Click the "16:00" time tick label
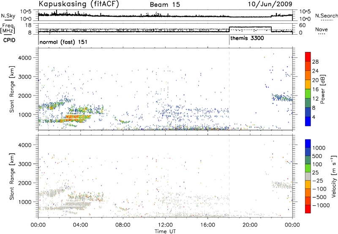 tap(207, 225)
